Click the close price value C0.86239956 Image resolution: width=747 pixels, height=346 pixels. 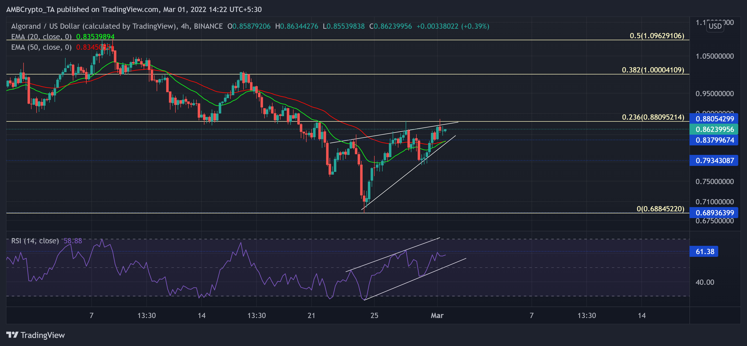point(390,26)
